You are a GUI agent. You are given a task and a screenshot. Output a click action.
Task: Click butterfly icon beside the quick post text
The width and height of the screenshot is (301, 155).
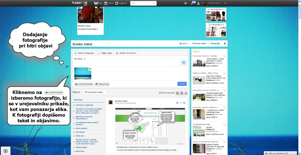pyautogui.click(x=184, y=62)
